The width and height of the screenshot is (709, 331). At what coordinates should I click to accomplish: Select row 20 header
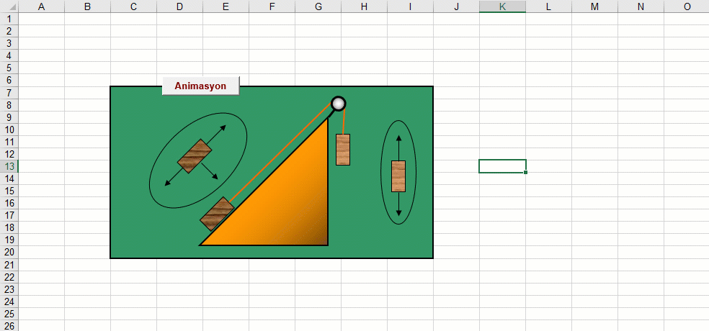tap(9, 252)
